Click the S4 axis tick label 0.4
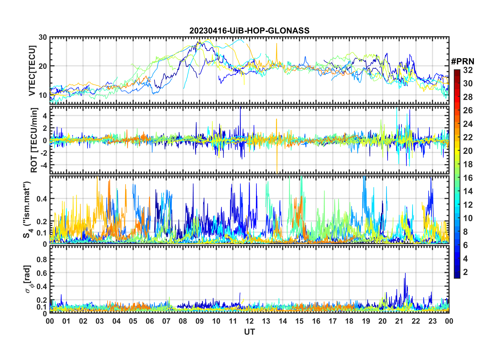499x348 pixels. click(42, 199)
